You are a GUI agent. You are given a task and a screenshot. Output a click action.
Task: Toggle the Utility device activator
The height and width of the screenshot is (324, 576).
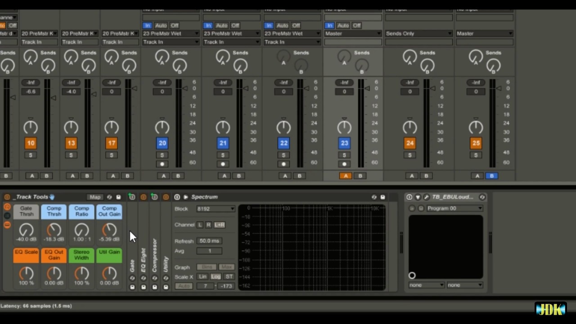coord(166,197)
